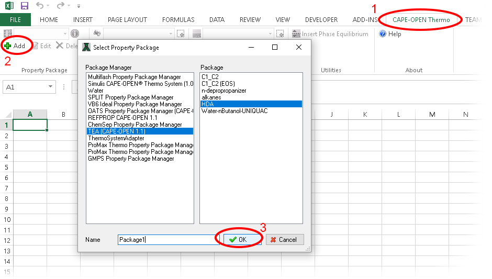
Task: Select the CAPE-OPEN Thermo tab
Action: click(x=421, y=20)
